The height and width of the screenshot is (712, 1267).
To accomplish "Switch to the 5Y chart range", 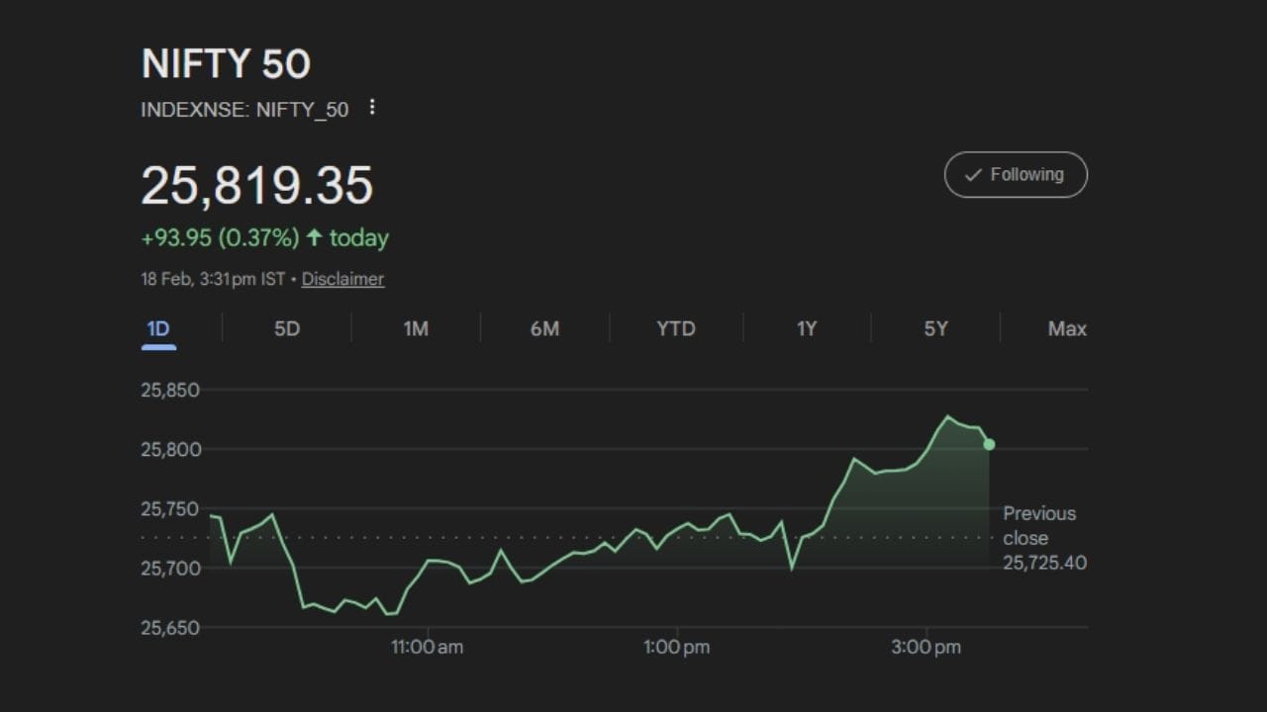I will [935, 329].
